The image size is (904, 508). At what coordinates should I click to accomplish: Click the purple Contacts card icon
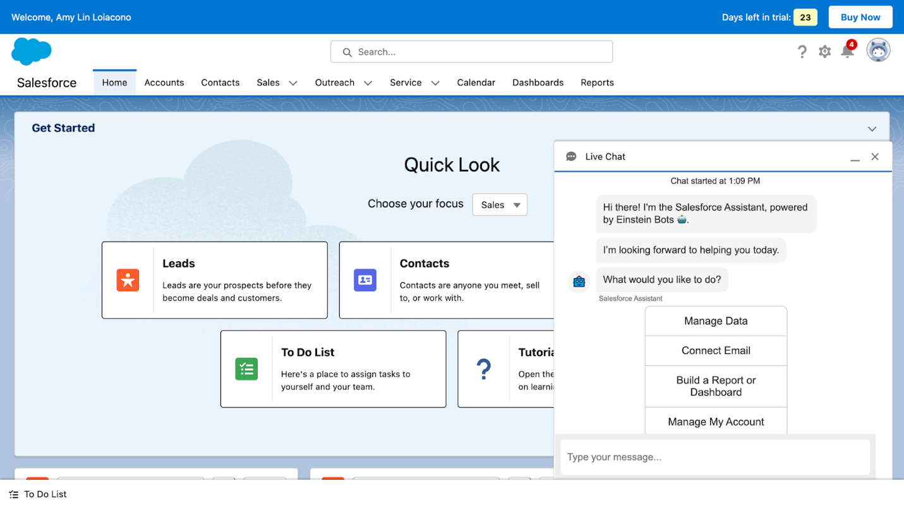tap(365, 280)
